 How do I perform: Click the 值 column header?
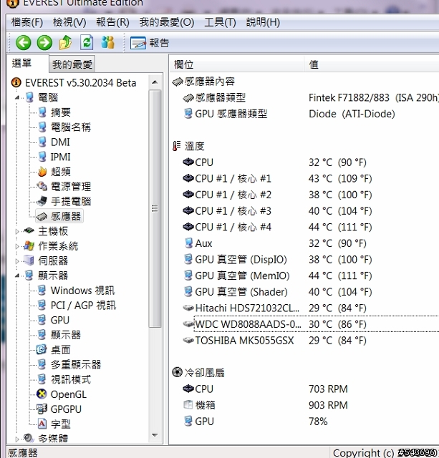point(372,64)
